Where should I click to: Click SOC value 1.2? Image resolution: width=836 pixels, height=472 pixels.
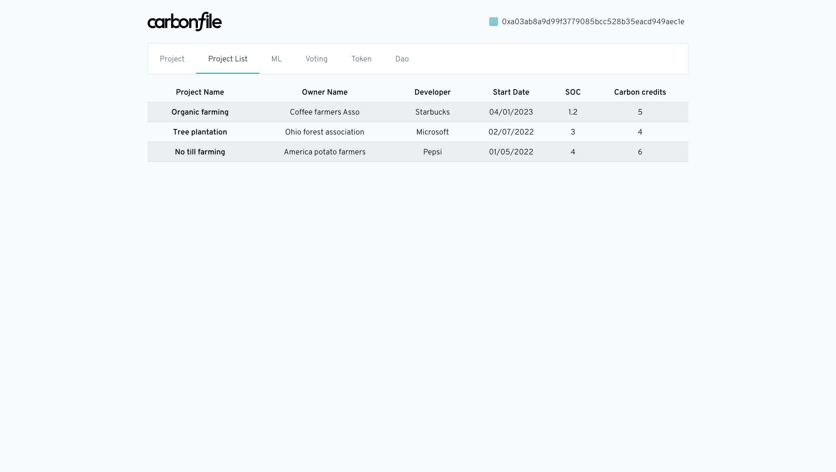(573, 112)
